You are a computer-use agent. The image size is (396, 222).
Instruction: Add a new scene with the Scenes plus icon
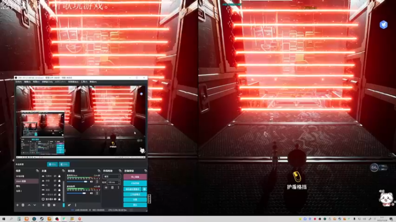click(17, 205)
